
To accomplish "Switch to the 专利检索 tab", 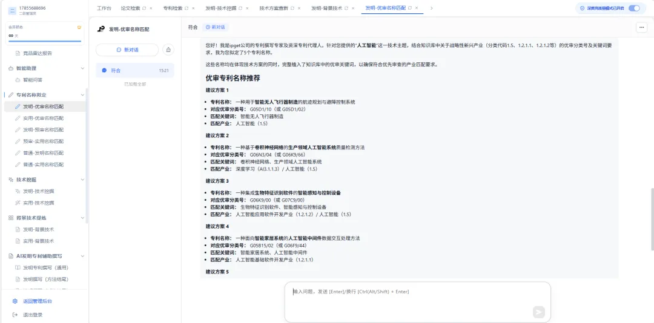I will click(x=173, y=8).
